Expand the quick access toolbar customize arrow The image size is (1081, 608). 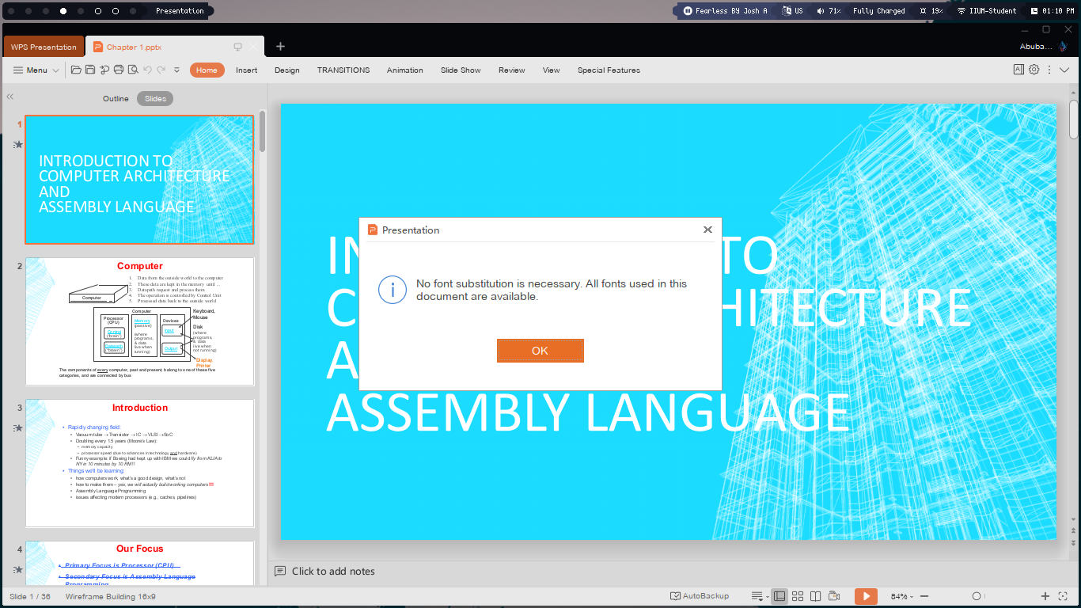click(176, 70)
